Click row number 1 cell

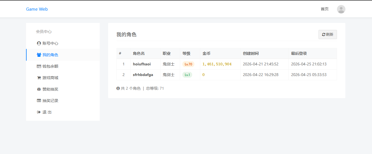coord(124,64)
